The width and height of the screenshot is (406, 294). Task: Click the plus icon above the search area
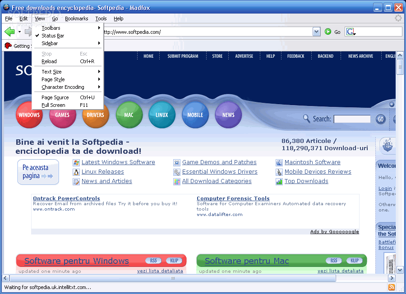coord(392,104)
